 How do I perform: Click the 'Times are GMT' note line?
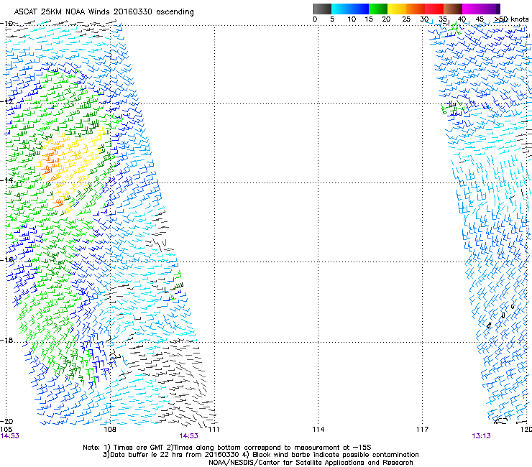pyautogui.click(x=227, y=448)
